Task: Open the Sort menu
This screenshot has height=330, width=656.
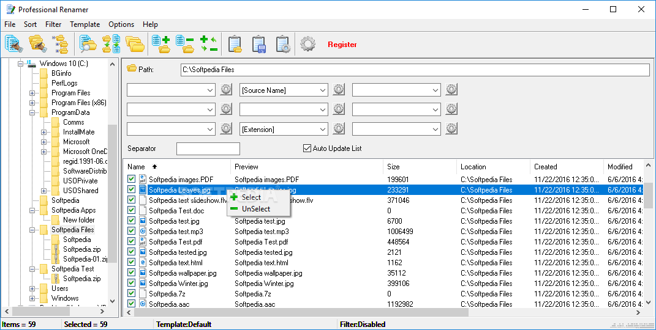Action: click(30, 24)
